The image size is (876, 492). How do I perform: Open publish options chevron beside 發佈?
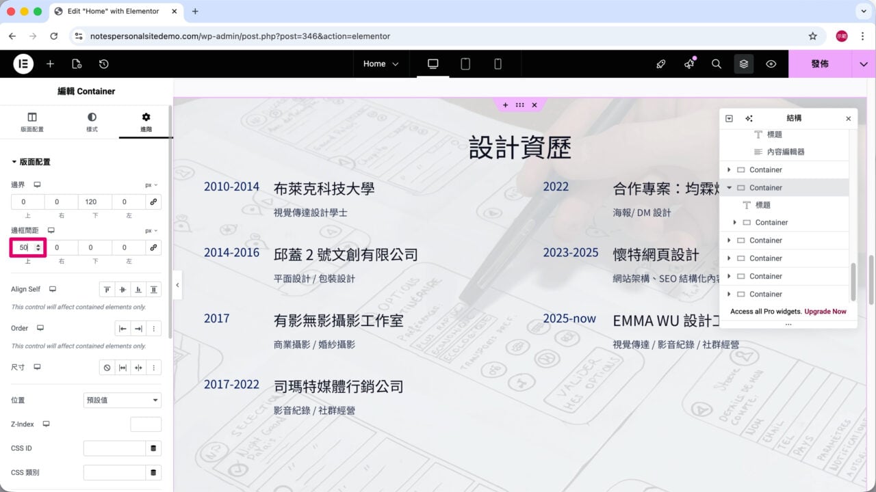(863, 64)
